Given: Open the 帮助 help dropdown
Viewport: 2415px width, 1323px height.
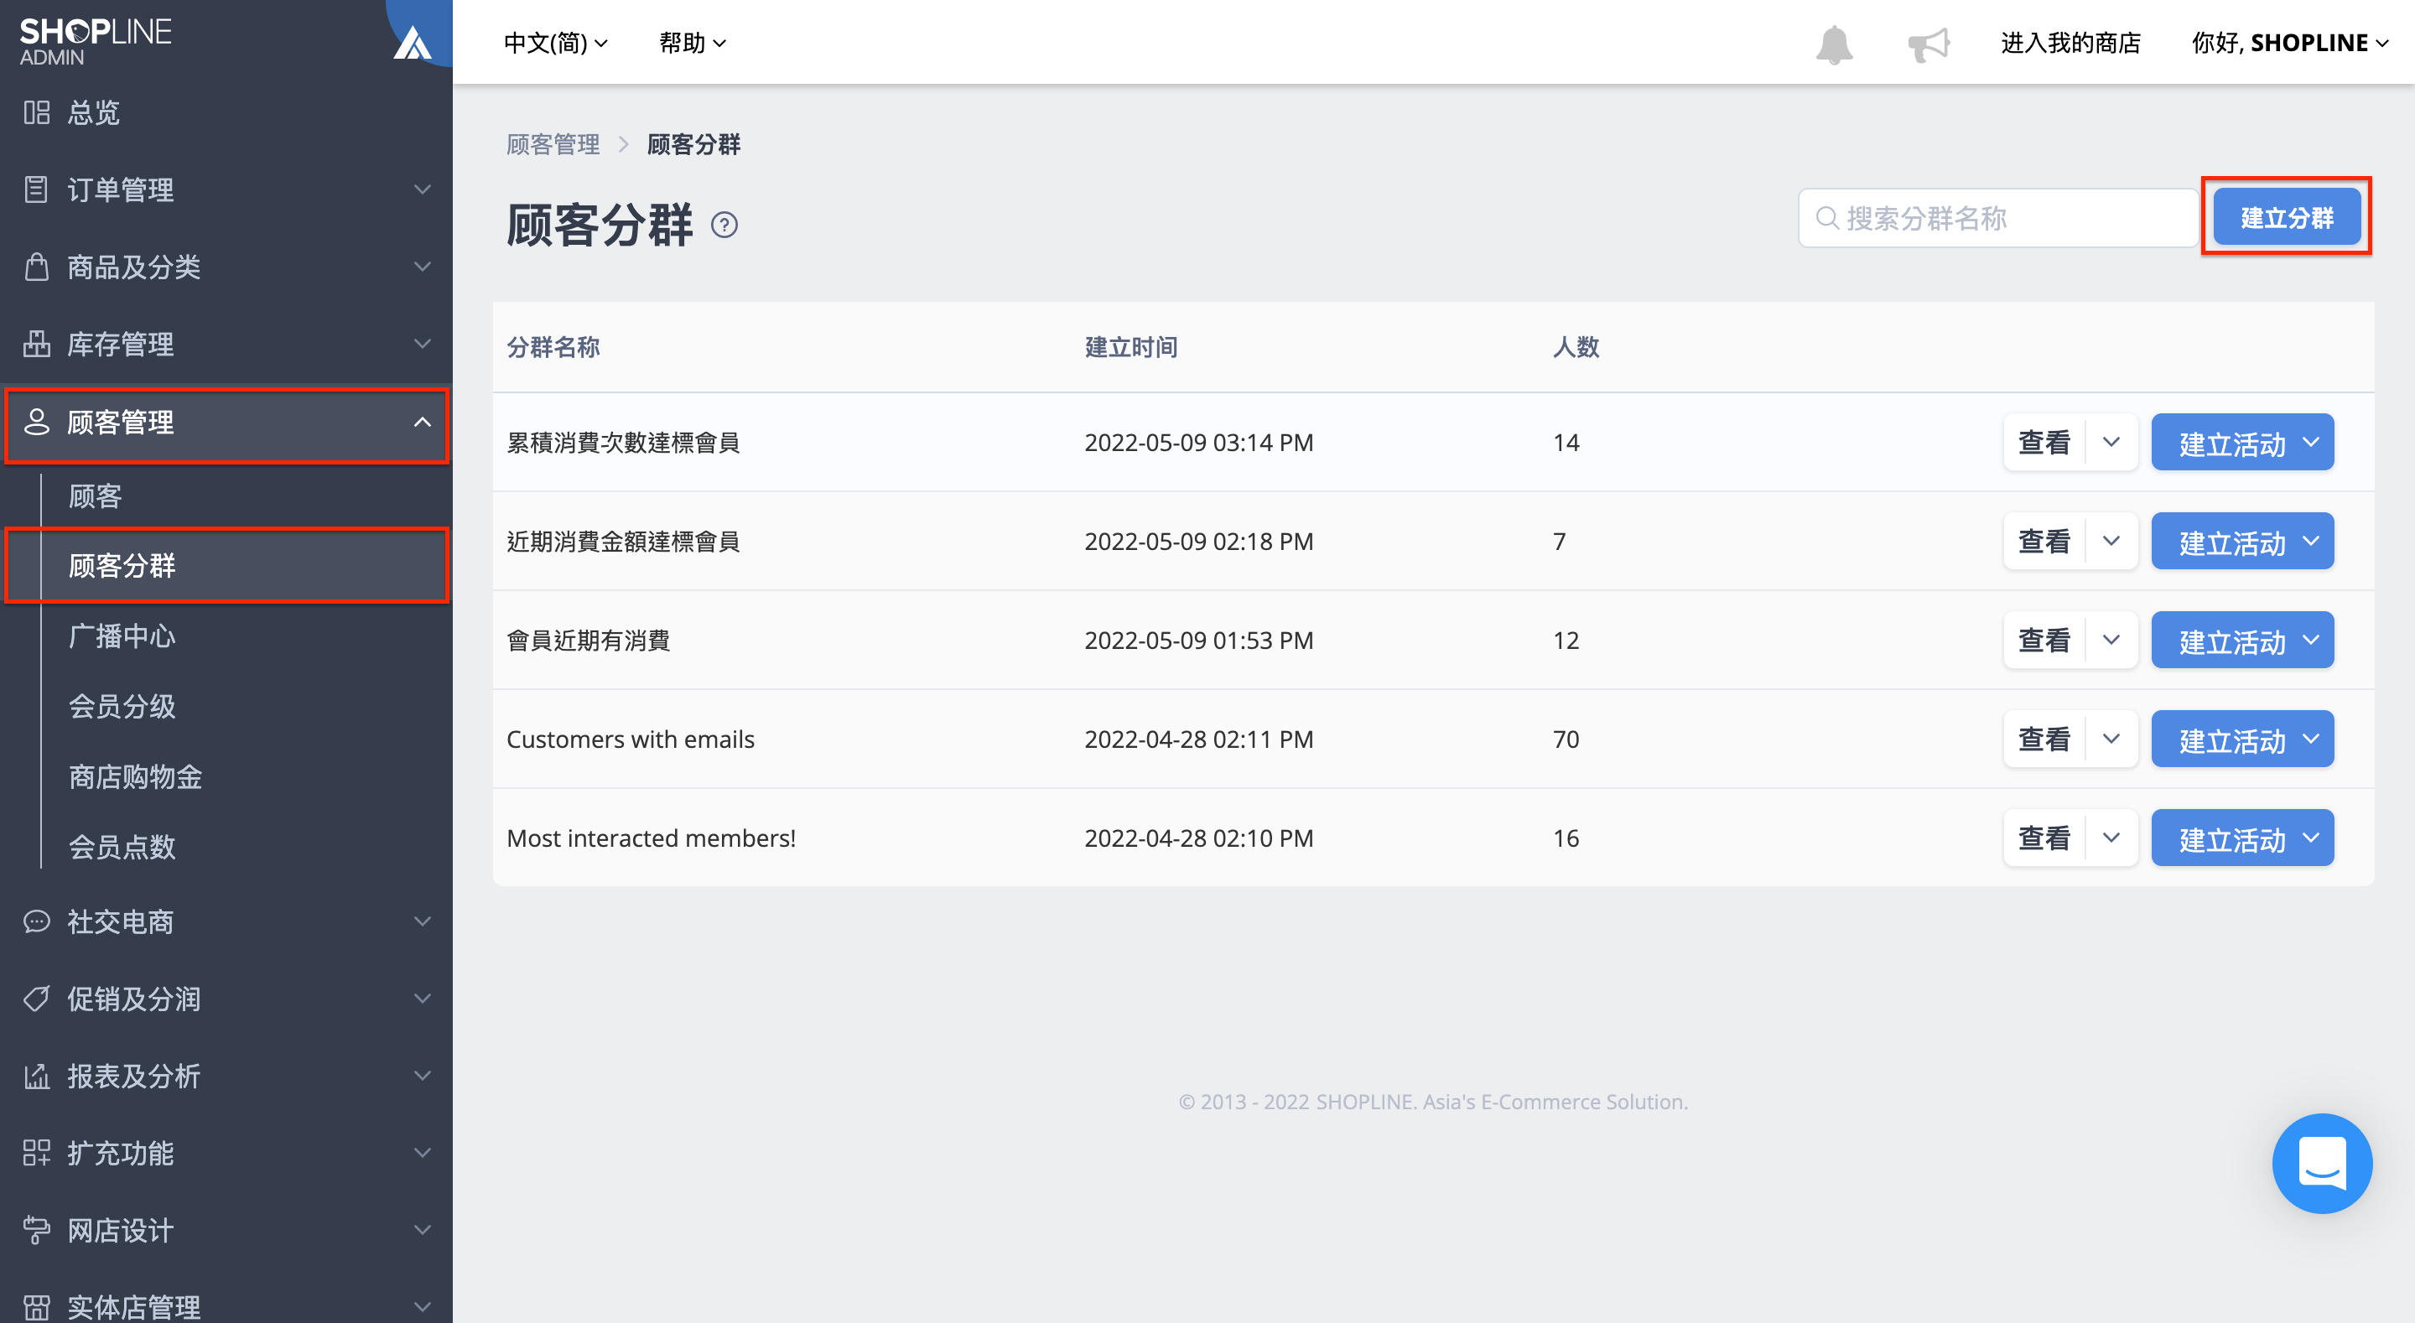Looking at the screenshot, I should tap(692, 43).
